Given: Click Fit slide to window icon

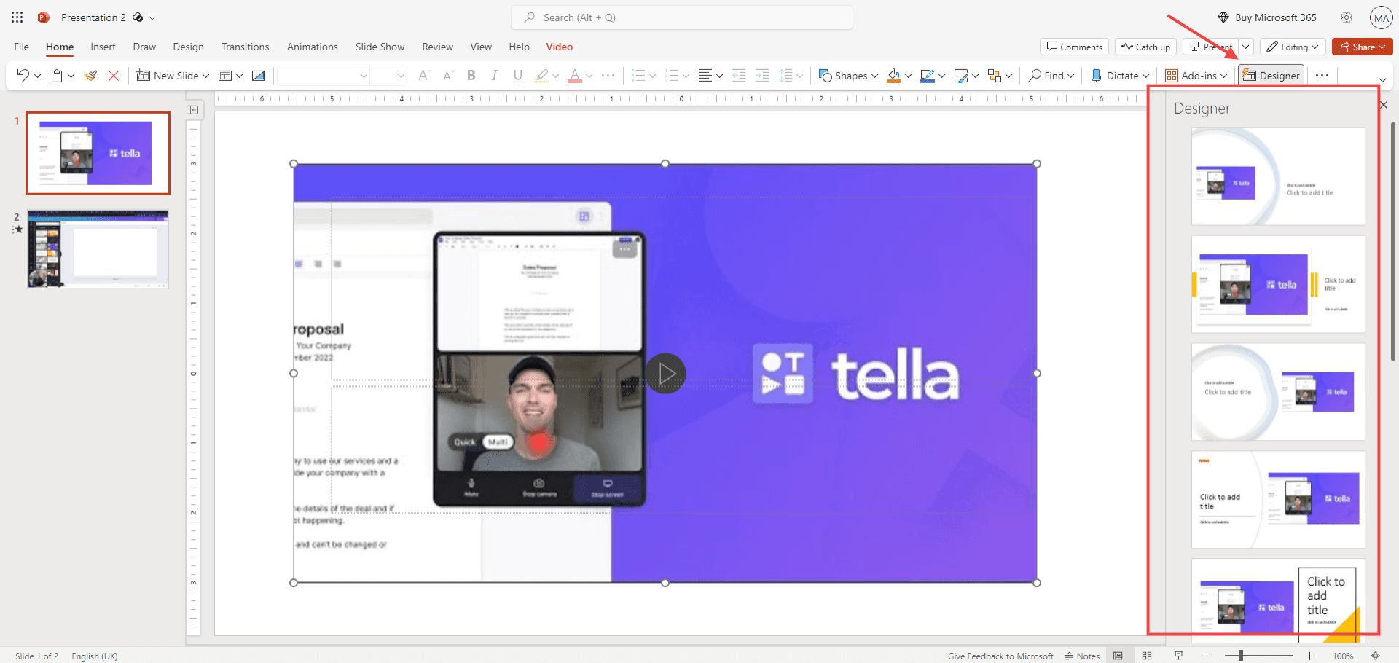Looking at the screenshot, I should [1376, 656].
